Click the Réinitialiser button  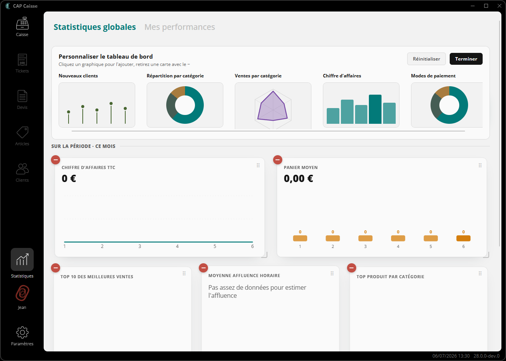click(x=426, y=59)
